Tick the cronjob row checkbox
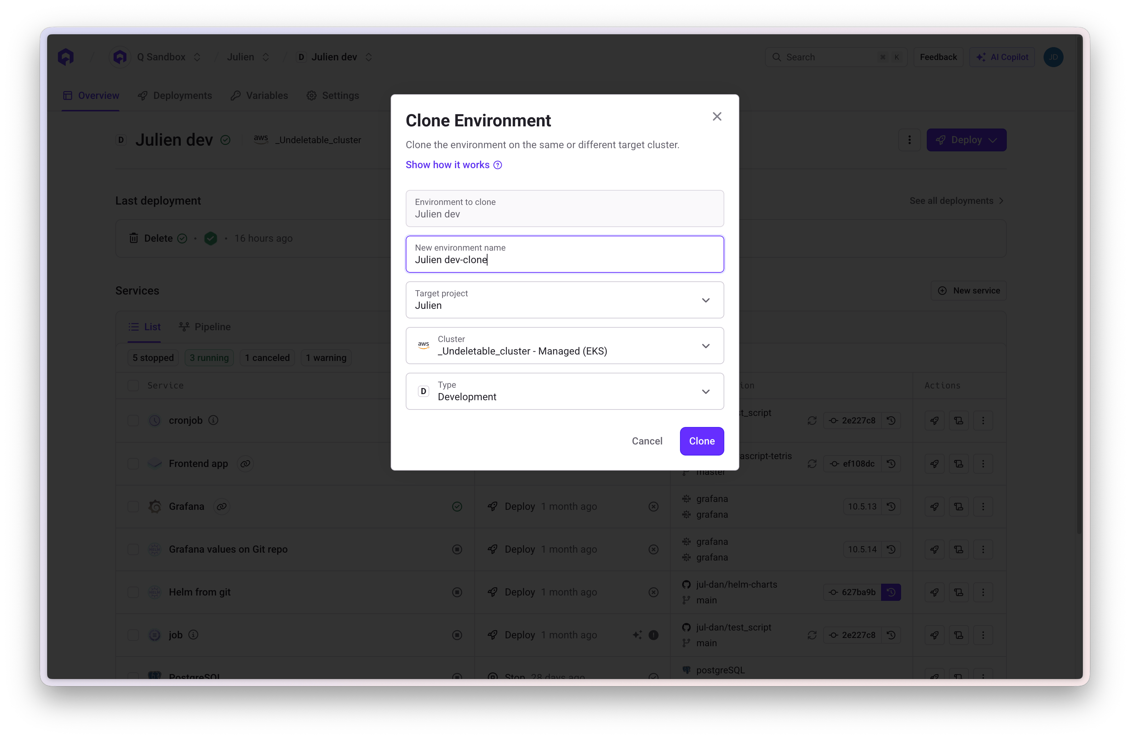The image size is (1130, 739). (134, 421)
